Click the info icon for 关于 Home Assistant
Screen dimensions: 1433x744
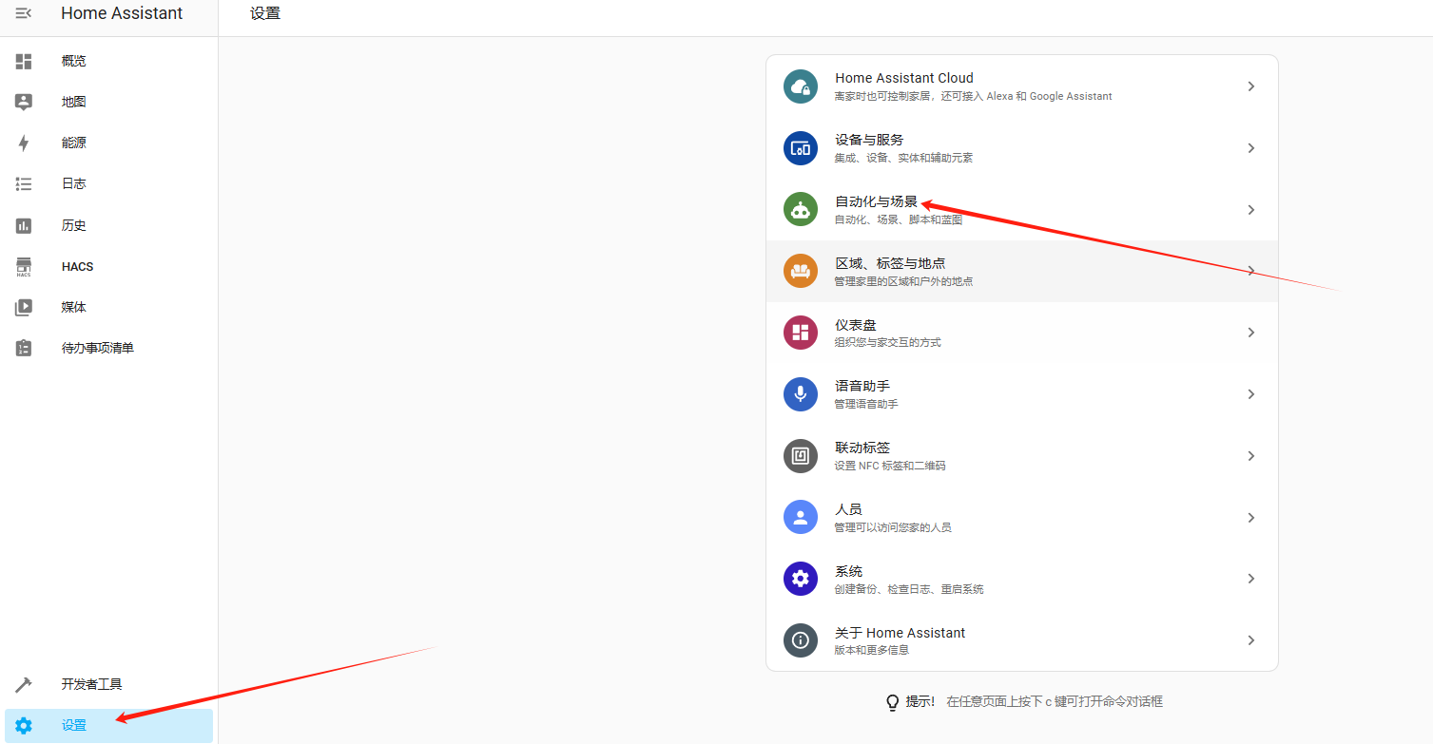800,640
